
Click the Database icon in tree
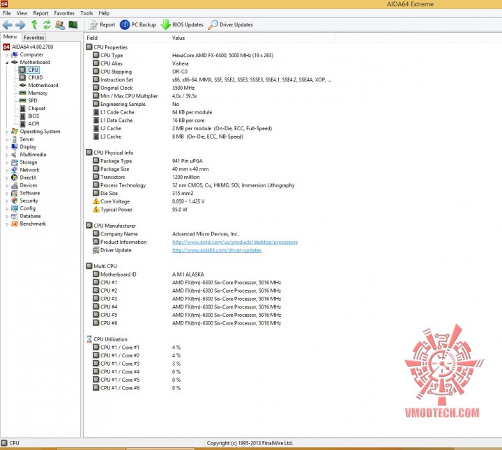click(15, 216)
